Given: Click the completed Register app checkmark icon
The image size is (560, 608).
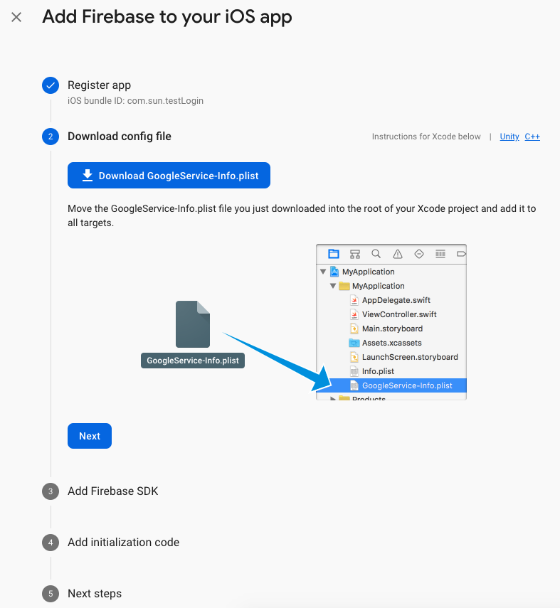Looking at the screenshot, I should pyautogui.click(x=51, y=85).
